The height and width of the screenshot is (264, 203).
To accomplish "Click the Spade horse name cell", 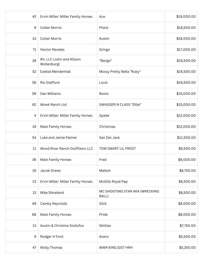I will tap(131, 115).
